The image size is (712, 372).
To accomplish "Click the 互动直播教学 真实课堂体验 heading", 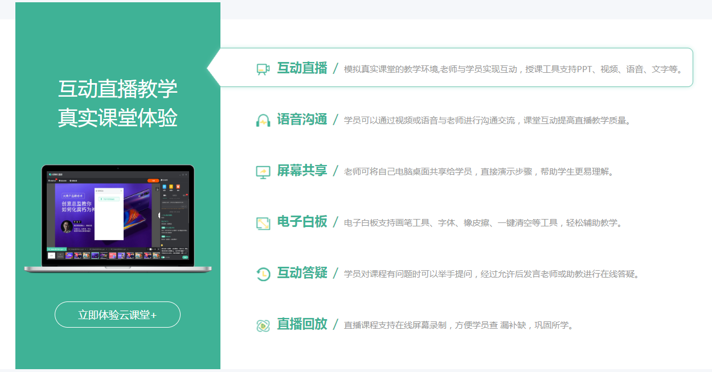I will 118,104.
